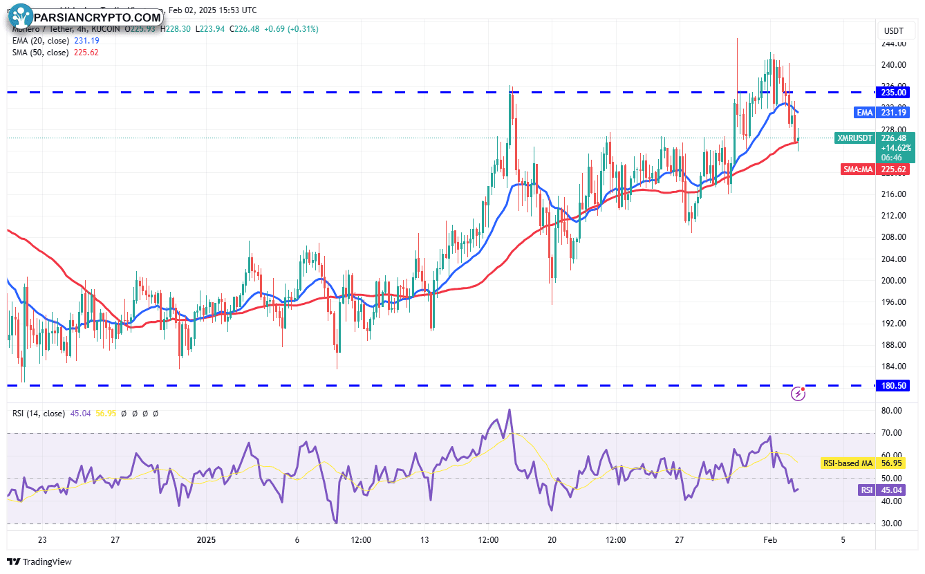Click the USDT currency label on price axis
Image resolution: width=925 pixels, height=574 pixels.
coord(895,31)
